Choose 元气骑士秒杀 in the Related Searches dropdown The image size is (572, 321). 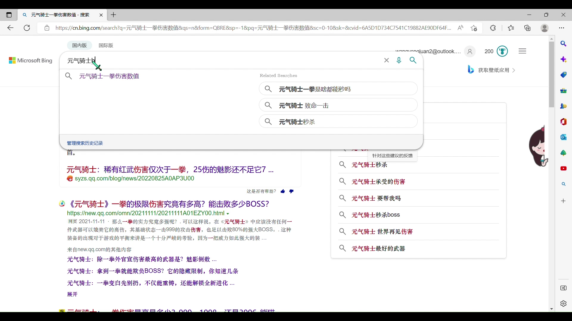(x=338, y=121)
